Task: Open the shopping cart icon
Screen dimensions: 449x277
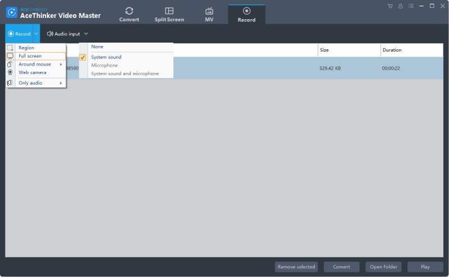Action: [390, 6]
